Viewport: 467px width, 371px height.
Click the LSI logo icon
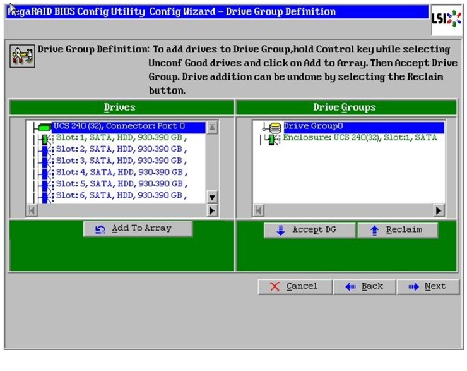click(x=446, y=20)
